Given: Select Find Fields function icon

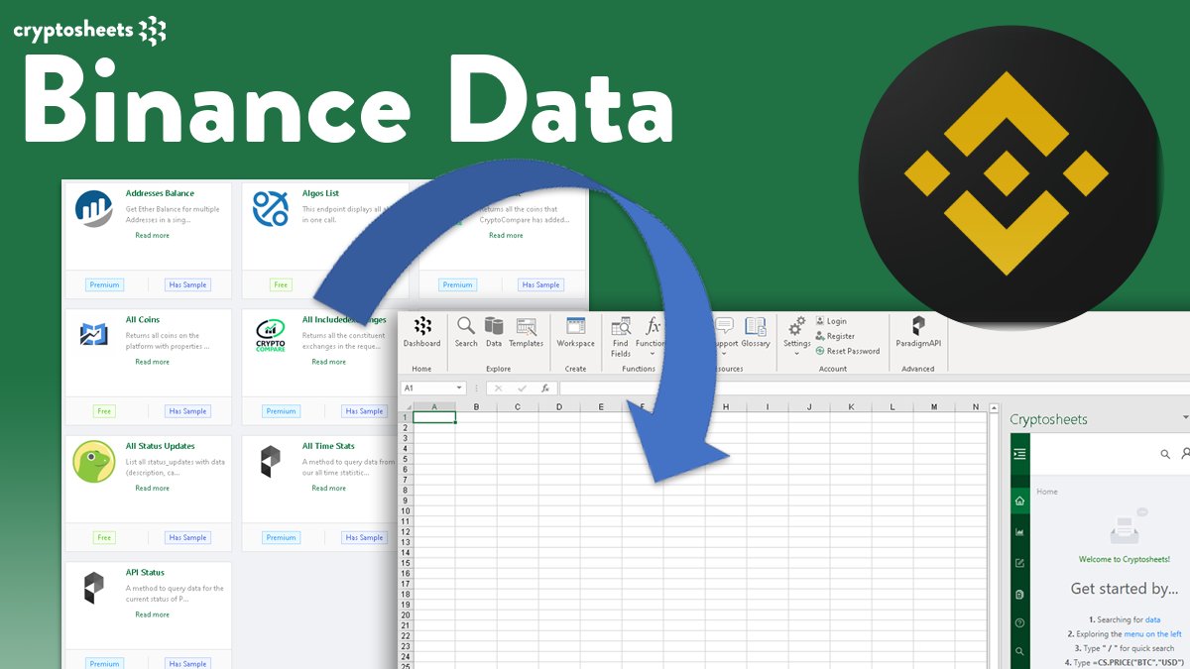Looking at the screenshot, I should tap(621, 336).
